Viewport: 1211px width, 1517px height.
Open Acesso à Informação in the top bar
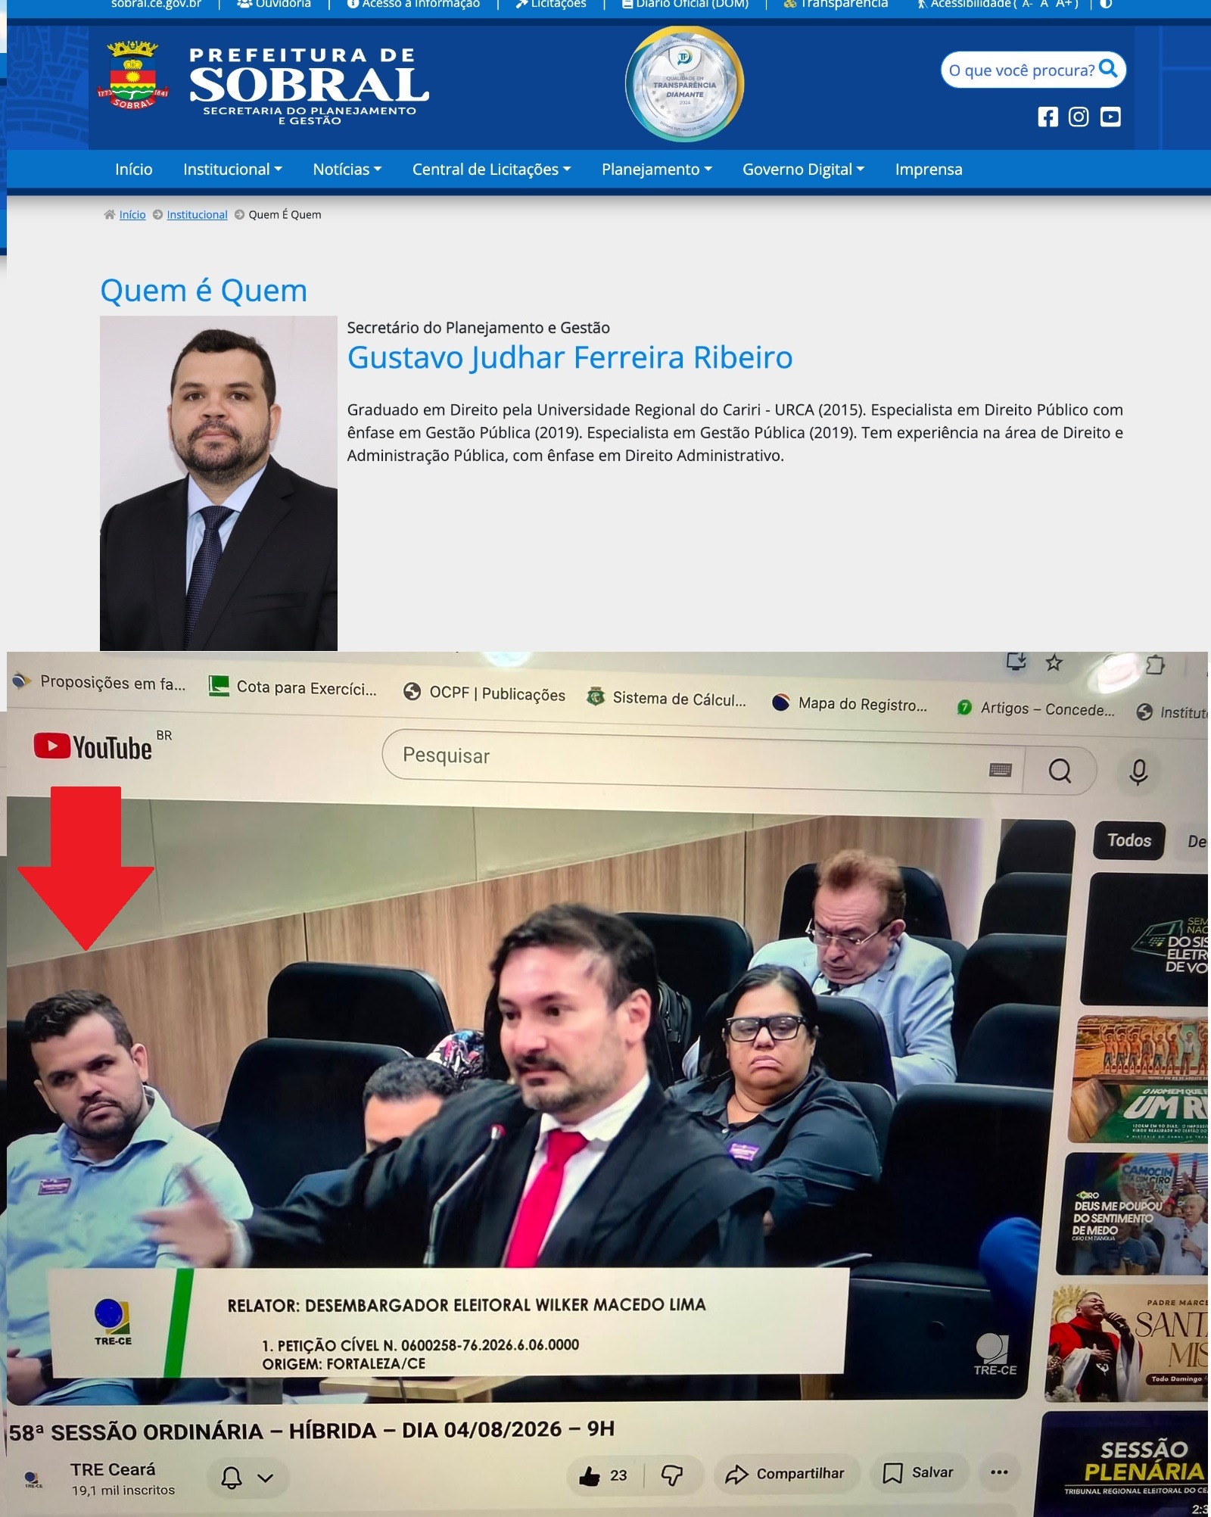tap(413, 4)
